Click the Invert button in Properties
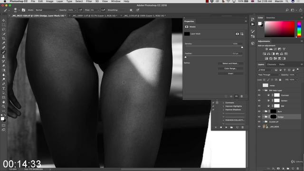Screen dimensions: 304x171 coord(230,74)
